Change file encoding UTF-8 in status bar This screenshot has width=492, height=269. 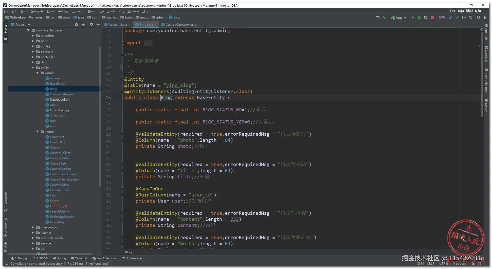445,264
